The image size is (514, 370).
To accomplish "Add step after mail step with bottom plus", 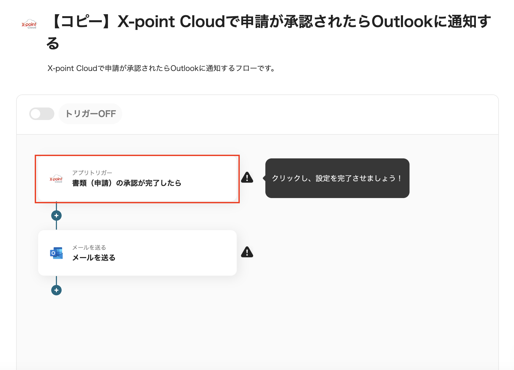I will (x=56, y=290).
